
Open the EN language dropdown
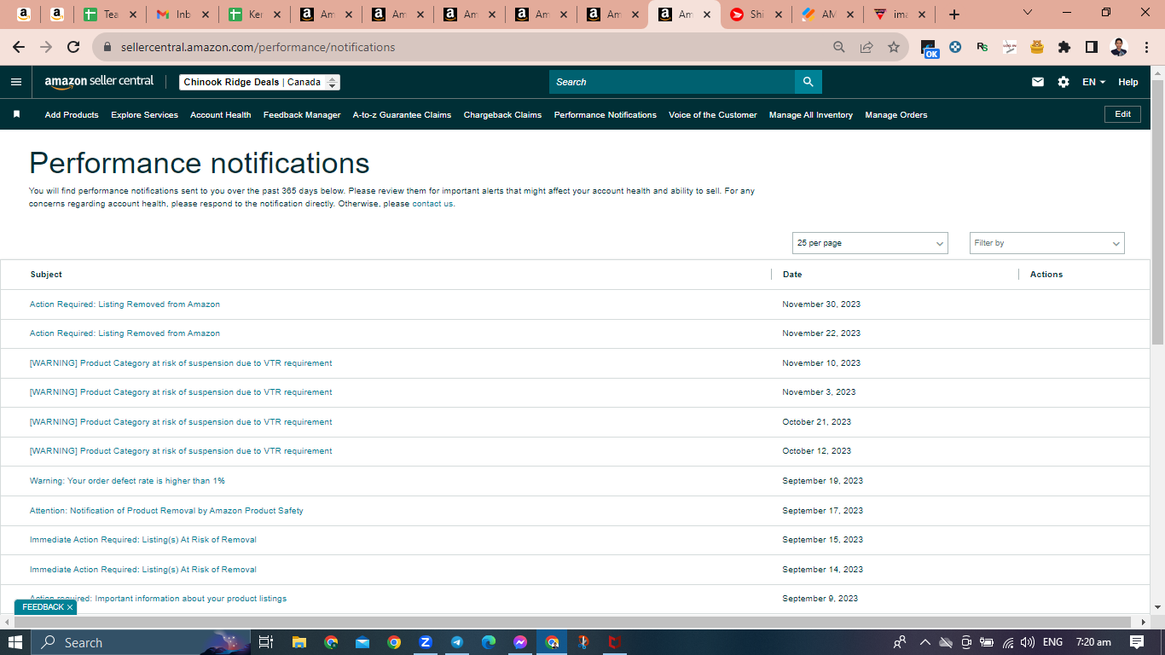(1093, 82)
